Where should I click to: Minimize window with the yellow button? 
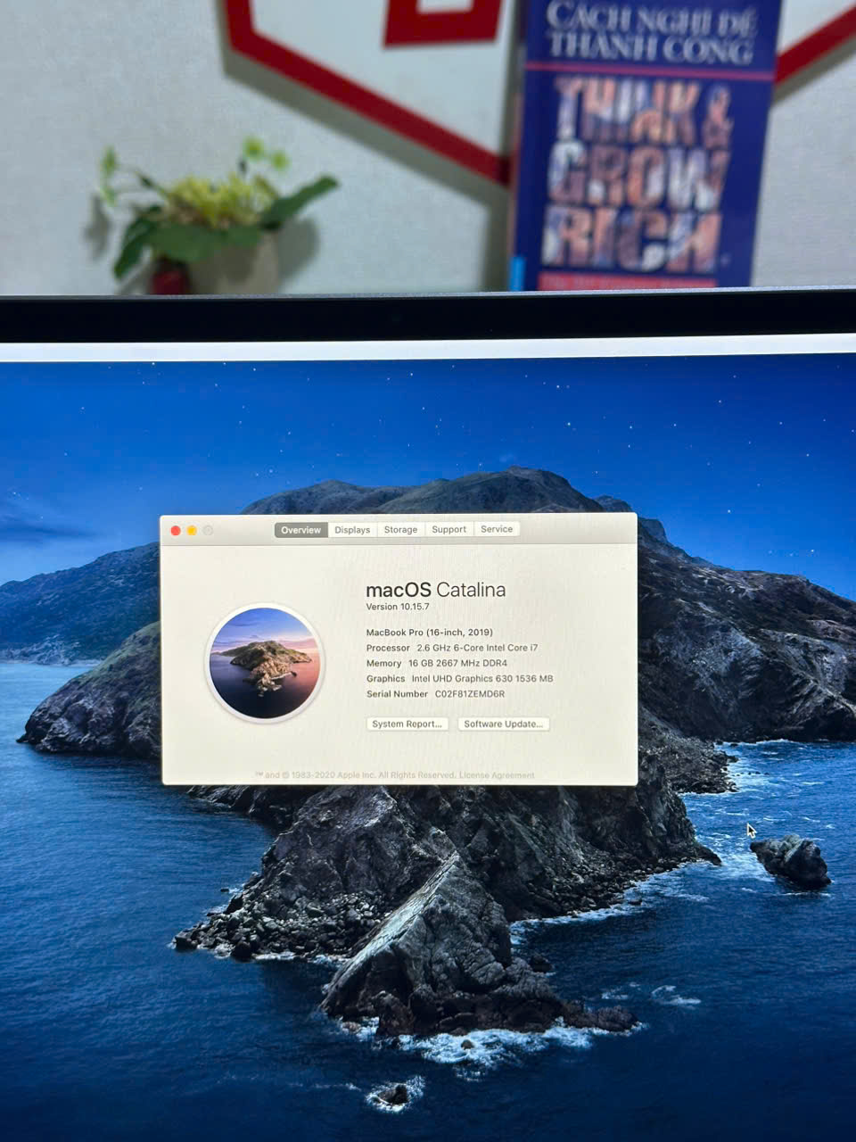(192, 531)
